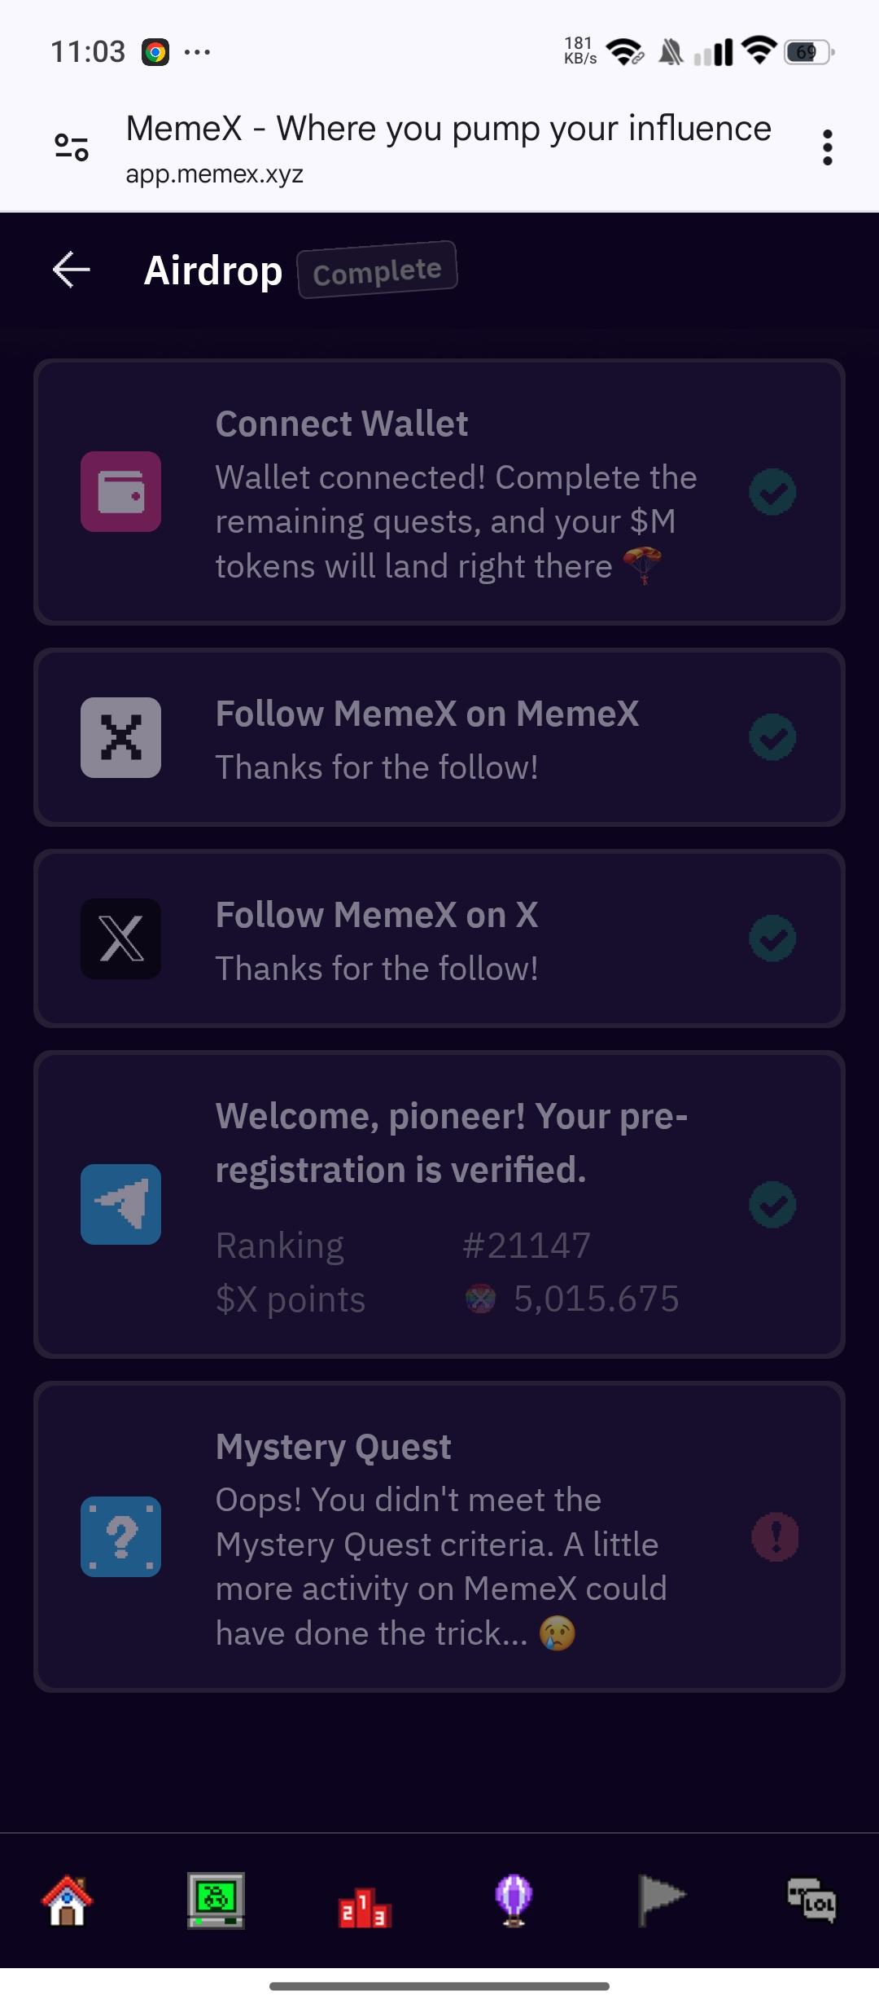Open the green computer screen icon
The image size is (879, 2004).
point(216,1900)
